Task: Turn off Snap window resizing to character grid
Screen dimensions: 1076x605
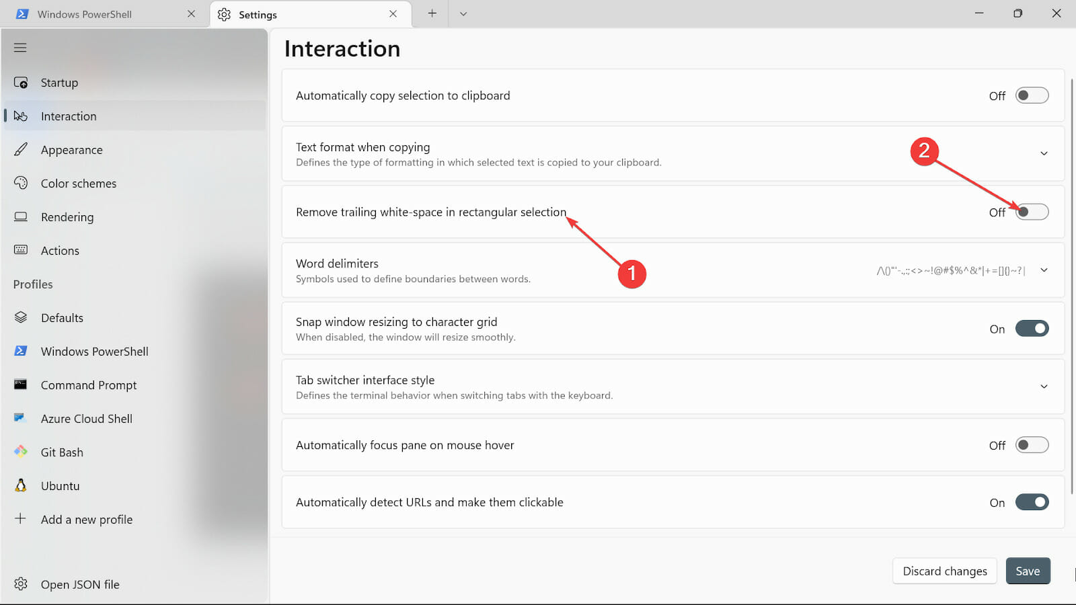Action: 1032,329
